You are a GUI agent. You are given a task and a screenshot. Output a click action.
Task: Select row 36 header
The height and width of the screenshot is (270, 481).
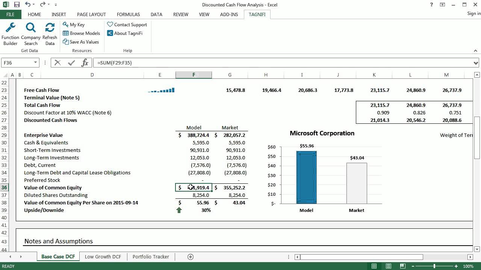(x=4, y=187)
